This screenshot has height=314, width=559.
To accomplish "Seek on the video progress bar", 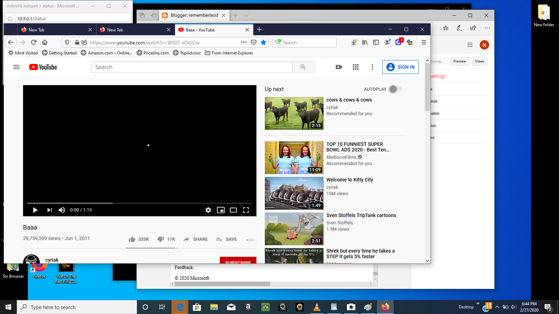I will coord(140,203).
